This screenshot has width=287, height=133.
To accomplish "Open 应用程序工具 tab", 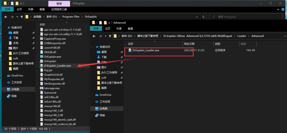I will tap(59, 9).
